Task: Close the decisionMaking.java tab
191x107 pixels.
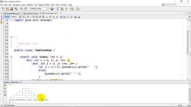Action: click(22, 13)
